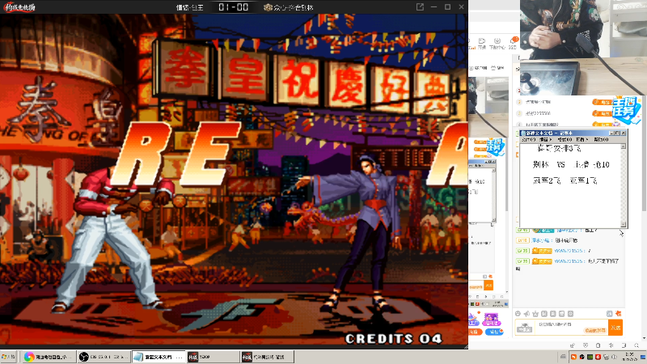Click the star crown icon in chat toolbar
Image resolution: width=647 pixels, height=364 pixels.
tap(535, 314)
